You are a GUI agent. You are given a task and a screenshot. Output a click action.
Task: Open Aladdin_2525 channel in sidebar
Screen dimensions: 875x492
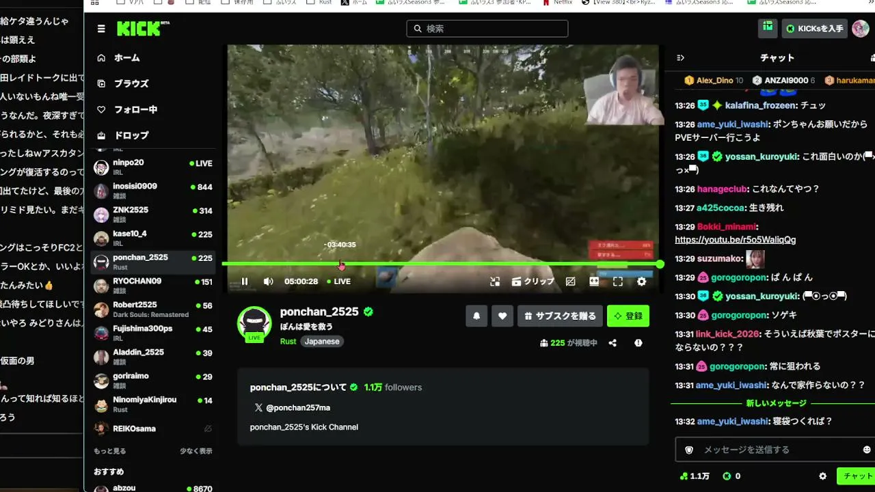tap(153, 356)
